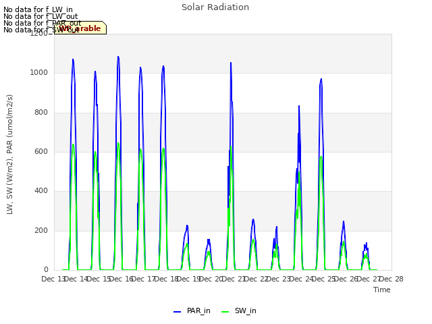Click the SW_in peak on Dec 13

click(x=73, y=144)
